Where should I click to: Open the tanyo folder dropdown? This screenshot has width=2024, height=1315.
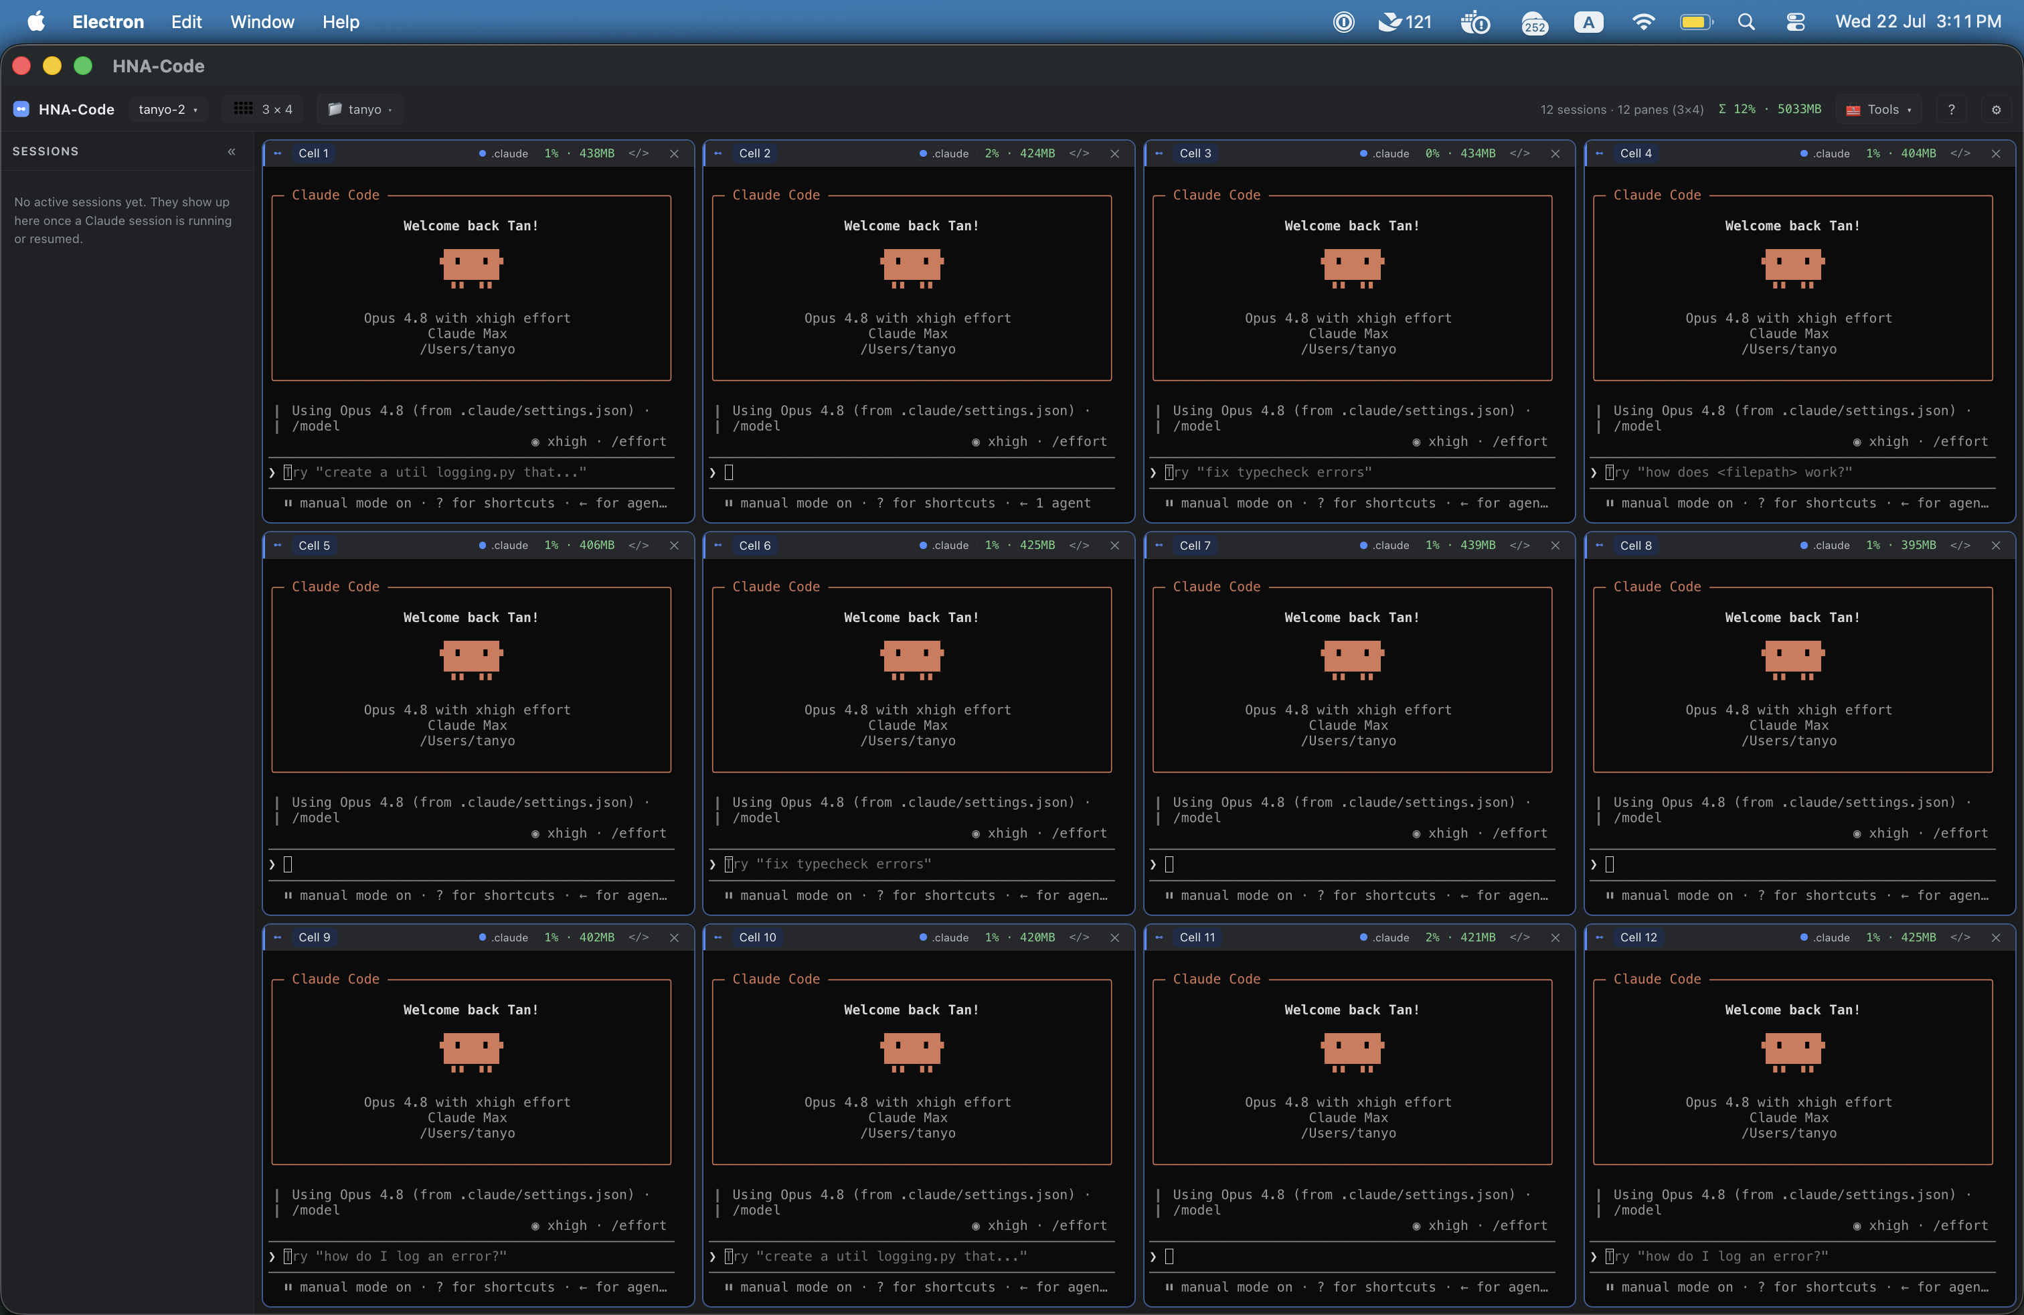click(x=359, y=109)
